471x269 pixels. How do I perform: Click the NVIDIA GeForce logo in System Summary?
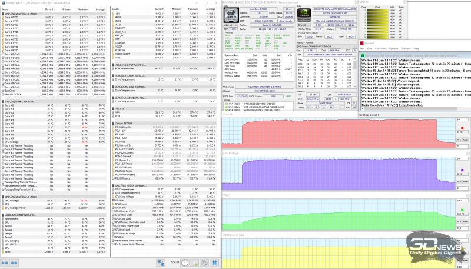click(x=304, y=15)
